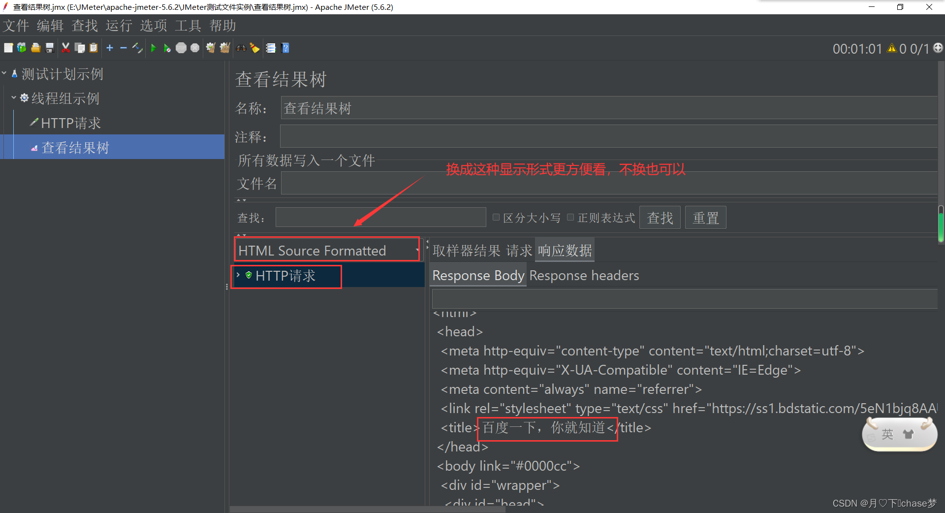Click the remote engines icon at top right
This screenshot has height=513, width=945.
[x=938, y=48]
